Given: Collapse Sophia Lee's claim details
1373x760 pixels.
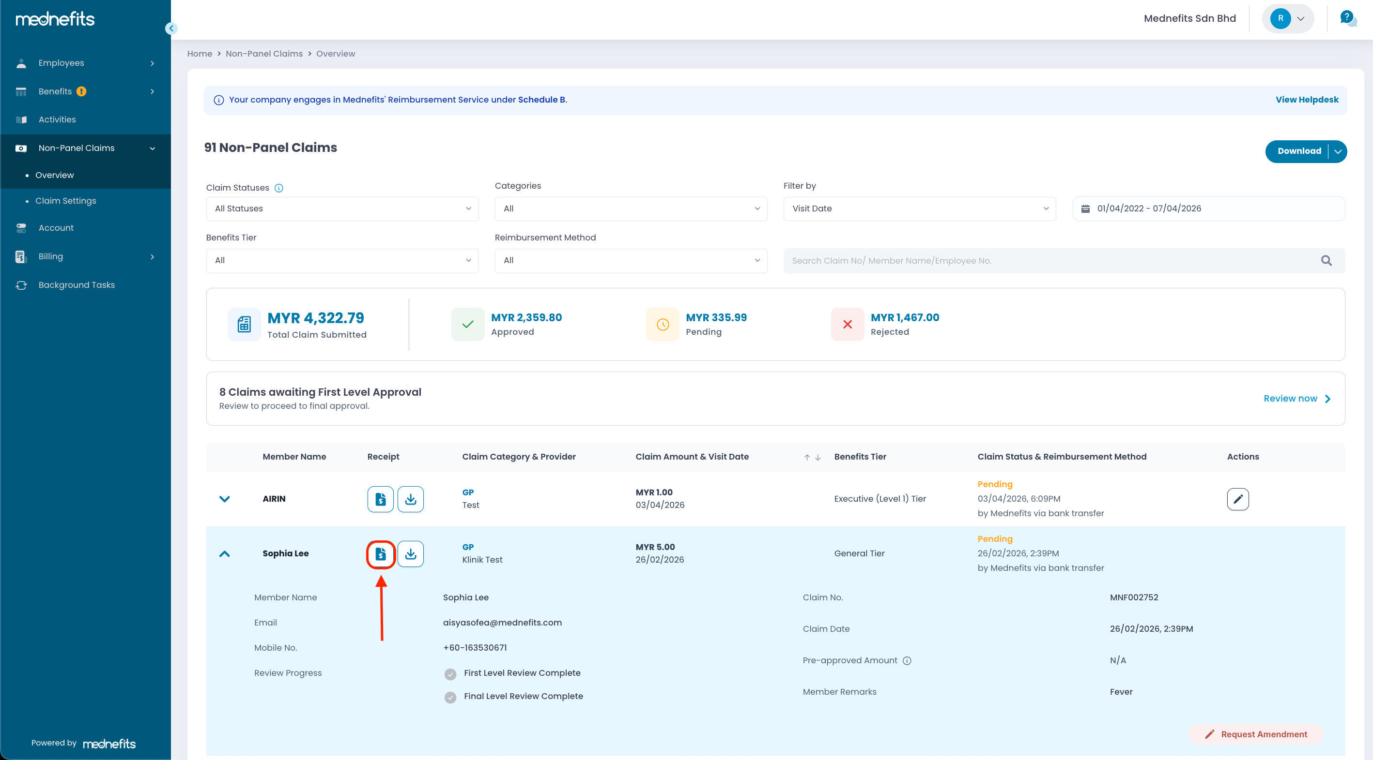Looking at the screenshot, I should coord(224,554).
